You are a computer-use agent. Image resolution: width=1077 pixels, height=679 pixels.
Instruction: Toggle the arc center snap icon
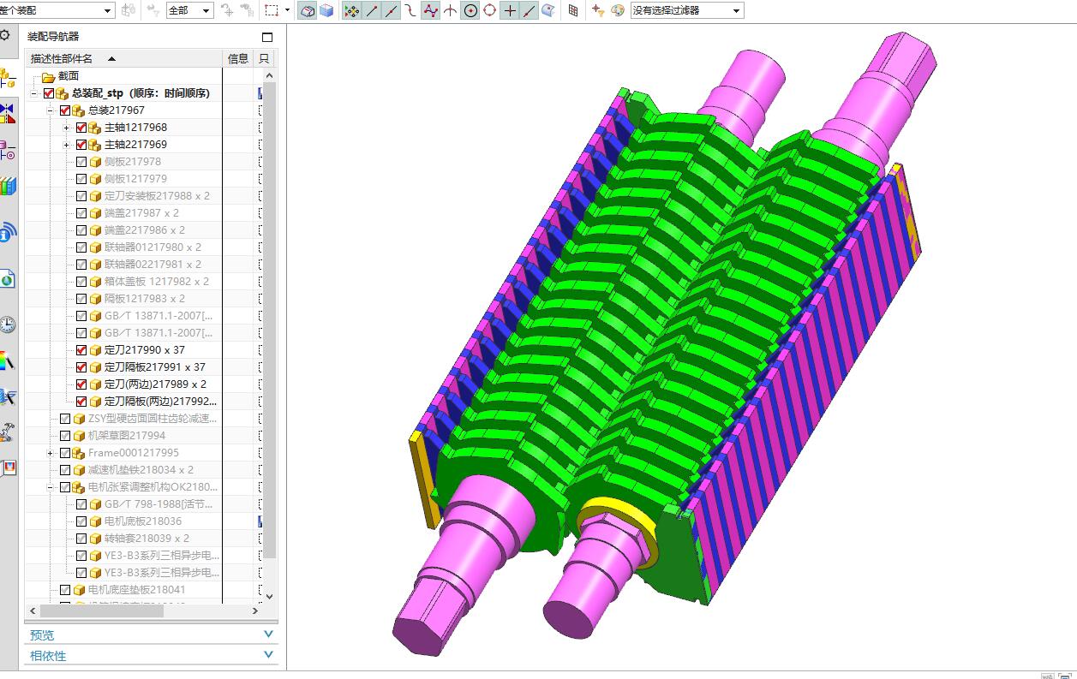tap(470, 10)
